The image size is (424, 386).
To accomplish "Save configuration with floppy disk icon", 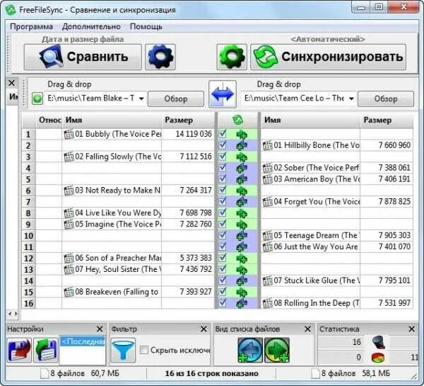I will (x=19, y=350).
